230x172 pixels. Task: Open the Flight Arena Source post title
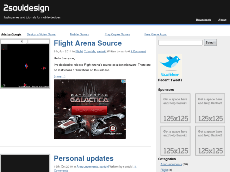[88, 43]
